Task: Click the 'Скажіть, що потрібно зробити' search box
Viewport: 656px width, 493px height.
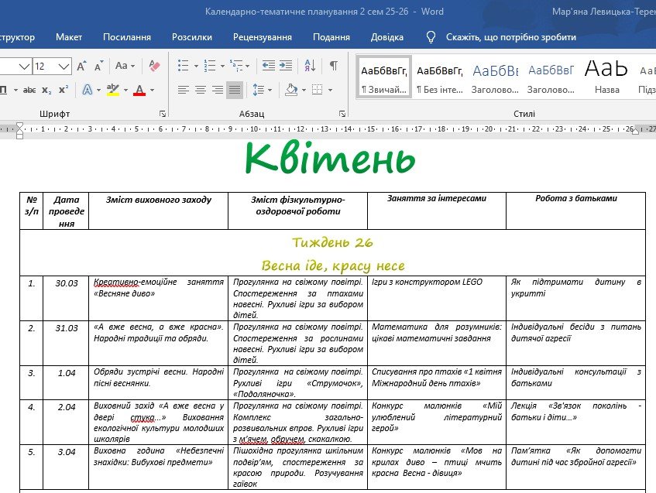Action: pyautogui.click(x=510, y=37)
